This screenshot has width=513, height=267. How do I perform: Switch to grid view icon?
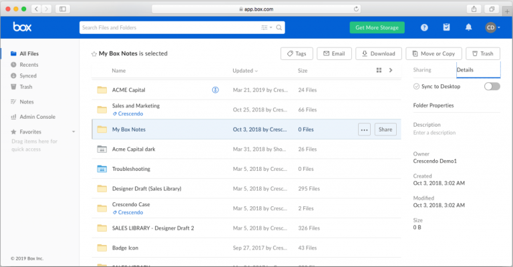point(379,70)
